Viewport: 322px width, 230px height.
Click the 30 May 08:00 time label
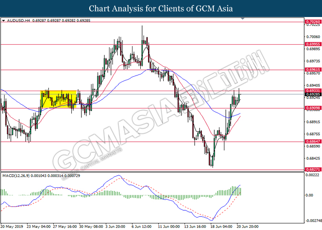91,227
